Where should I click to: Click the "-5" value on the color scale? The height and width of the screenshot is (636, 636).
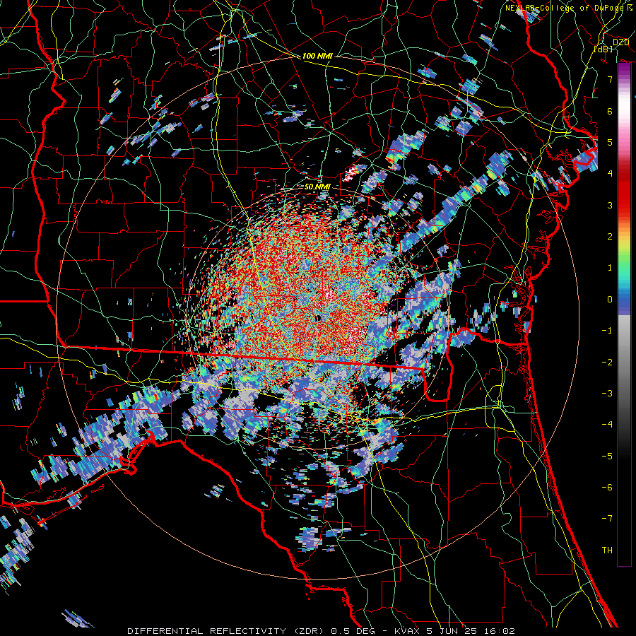click(x=607, y=457)
